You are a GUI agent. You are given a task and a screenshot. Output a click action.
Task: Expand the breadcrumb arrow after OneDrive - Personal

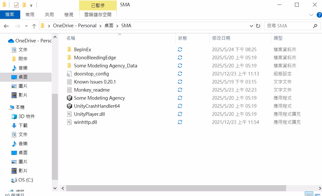pos(101,26)
